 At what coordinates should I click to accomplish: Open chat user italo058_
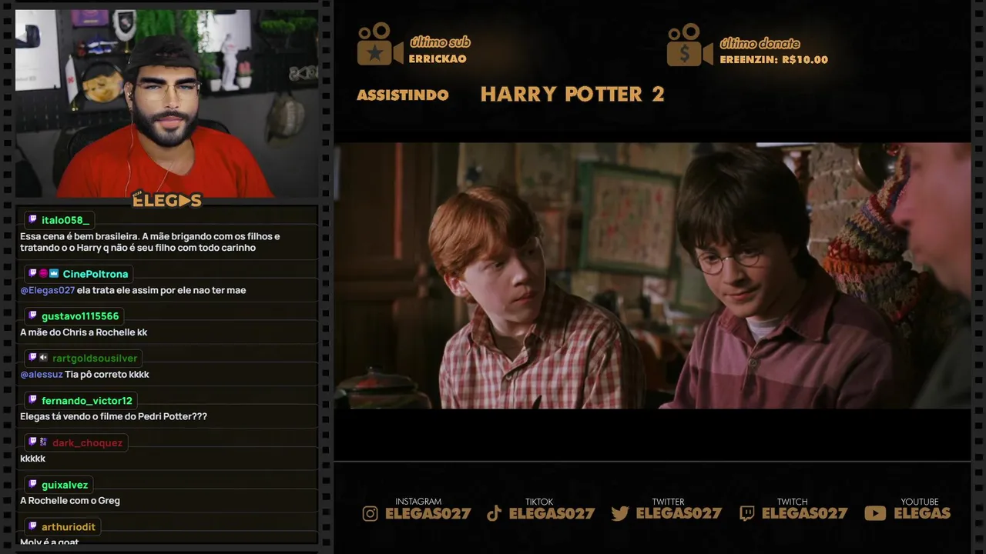pos(65,220)
